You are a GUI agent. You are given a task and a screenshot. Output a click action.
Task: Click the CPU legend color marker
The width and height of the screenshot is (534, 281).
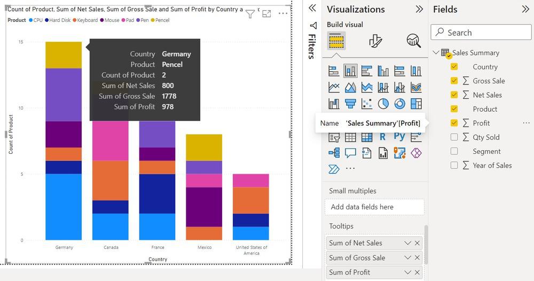pos(30,20)
